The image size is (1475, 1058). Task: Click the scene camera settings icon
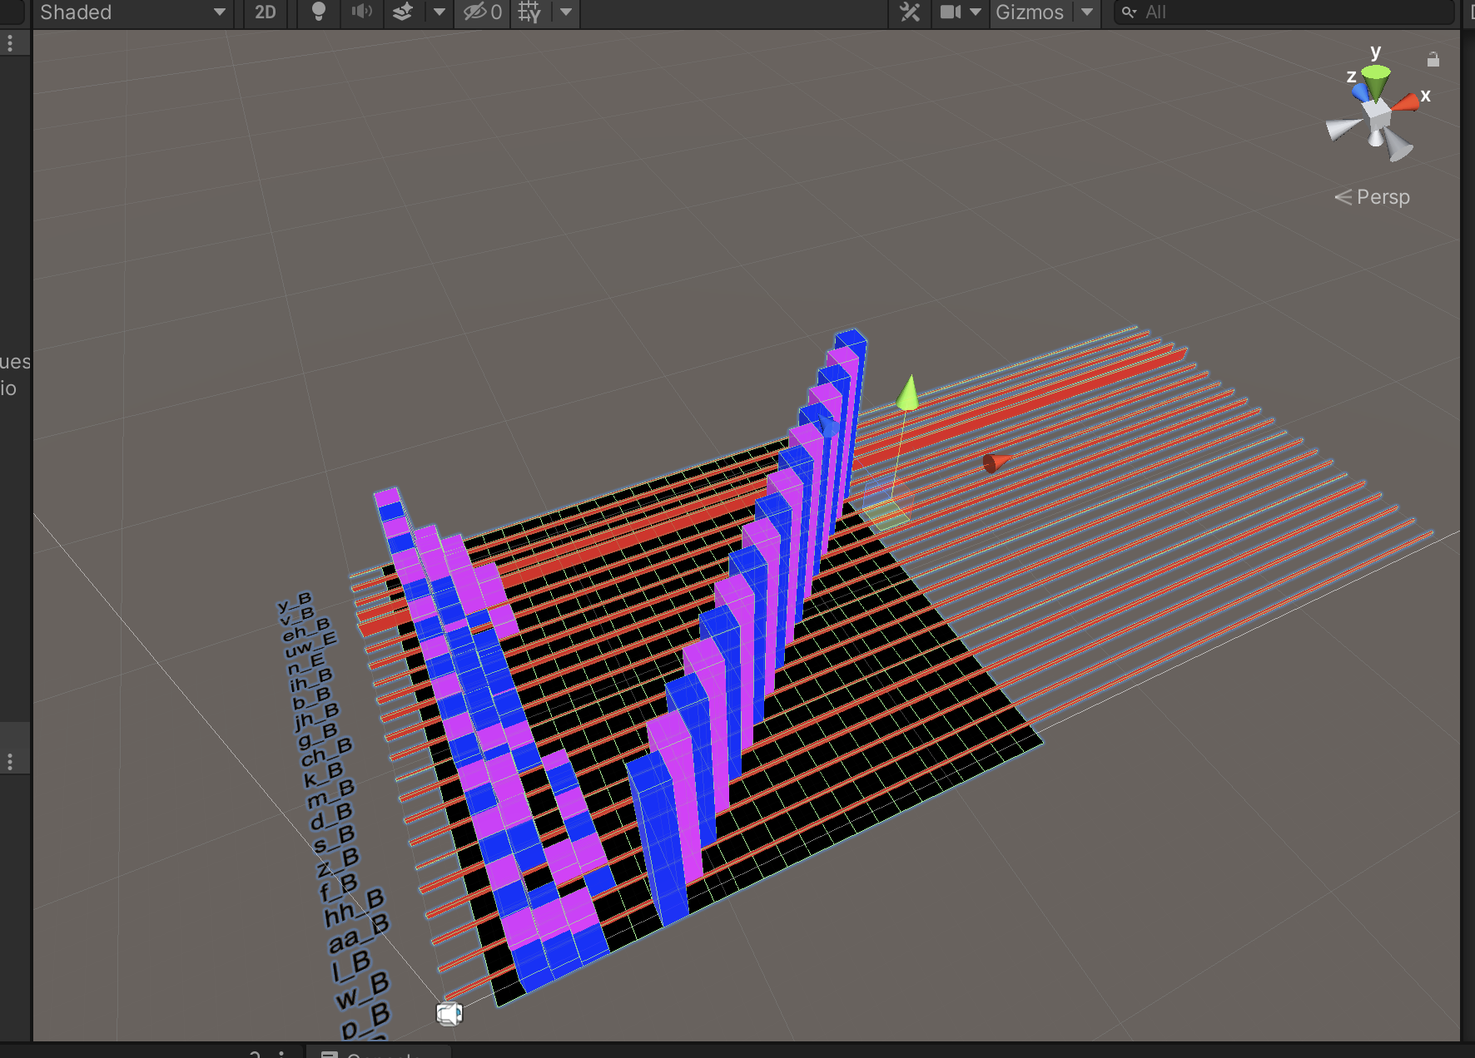click(951, 12)
